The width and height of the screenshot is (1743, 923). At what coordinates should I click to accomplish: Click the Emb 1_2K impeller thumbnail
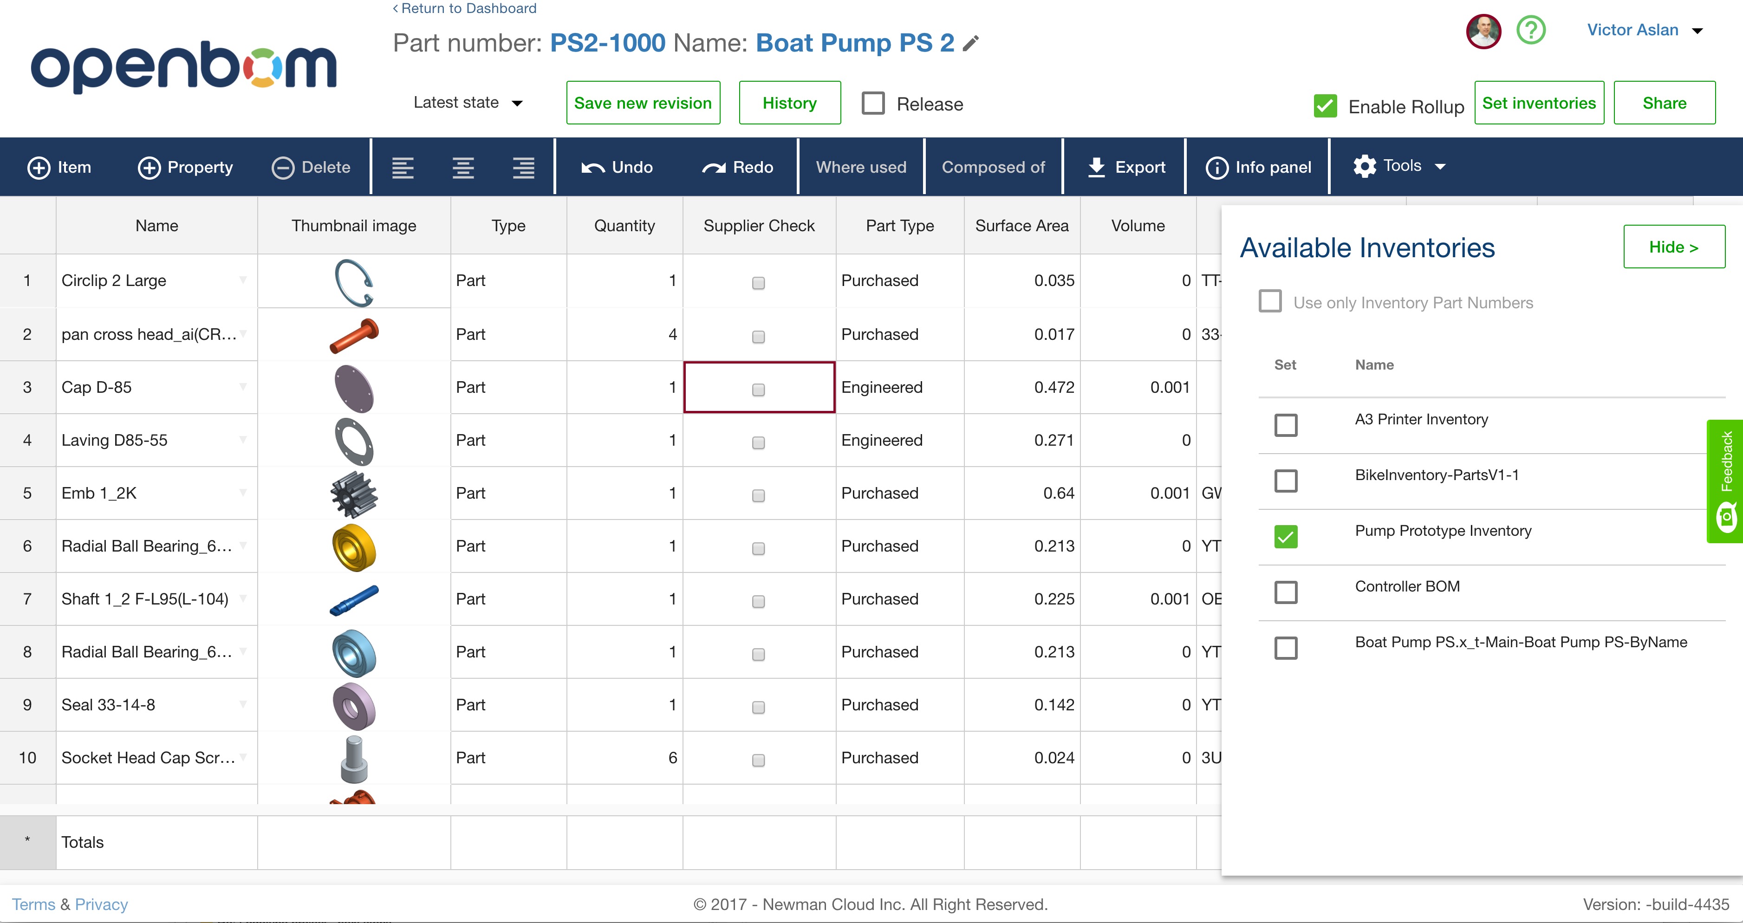(x=354, y=494)
